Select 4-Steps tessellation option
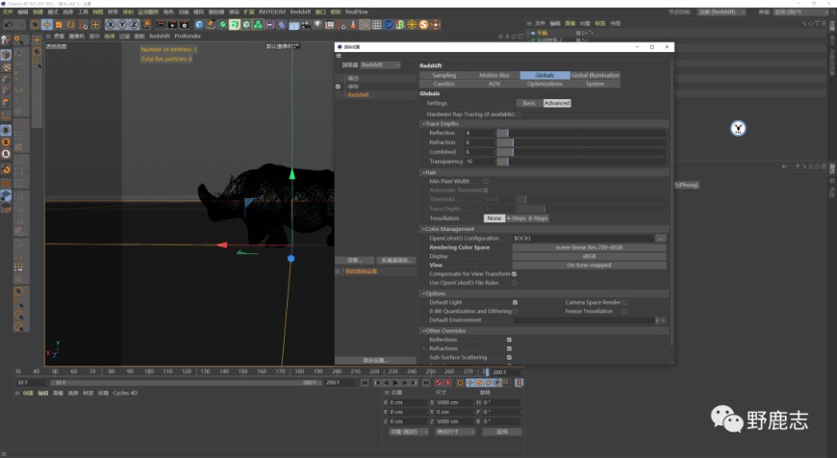 click(517, 218)
